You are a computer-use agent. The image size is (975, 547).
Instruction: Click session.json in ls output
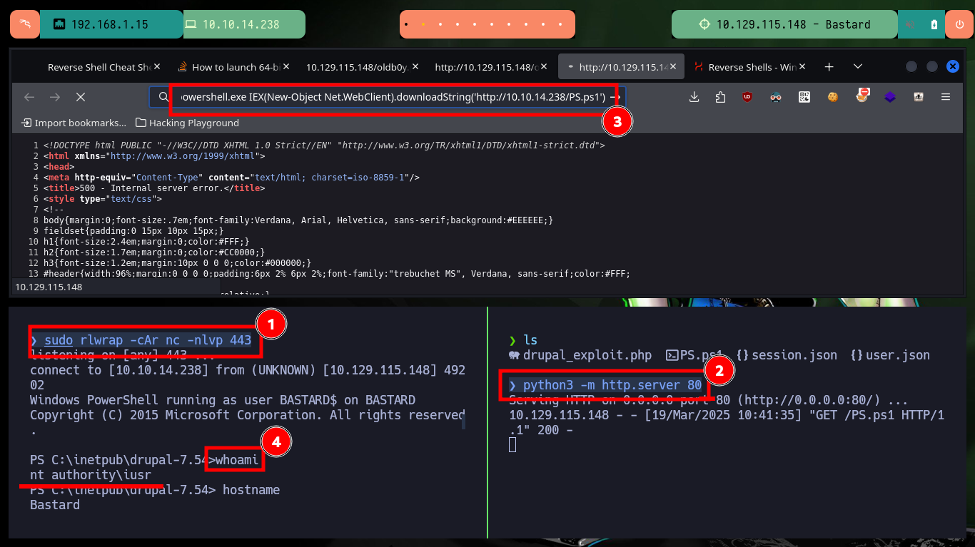tap(787, 355)
